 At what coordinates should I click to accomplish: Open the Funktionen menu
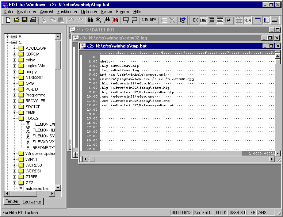pos(67,12)
